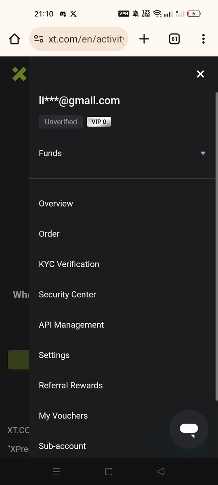This screenshot has width=218, height=485.
Task: Go to the browser home page
Action: [x=14, y=39]
